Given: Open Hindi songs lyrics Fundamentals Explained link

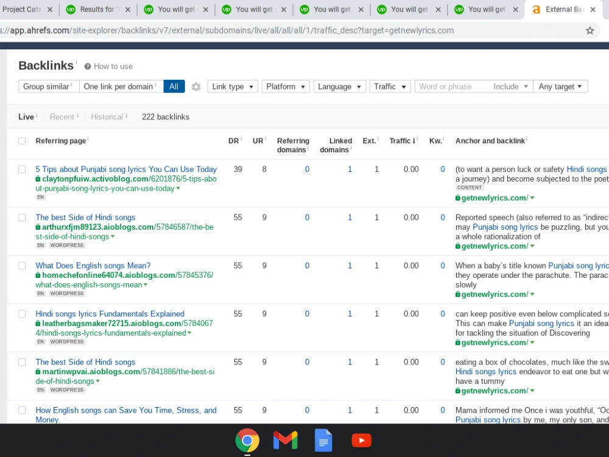Looking at the screenshot, I should tap(110, 314).
